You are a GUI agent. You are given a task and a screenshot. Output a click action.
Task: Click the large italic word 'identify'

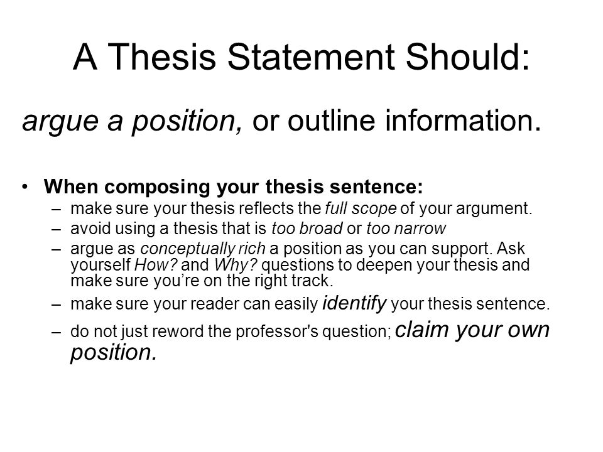(x=354, y=303)
